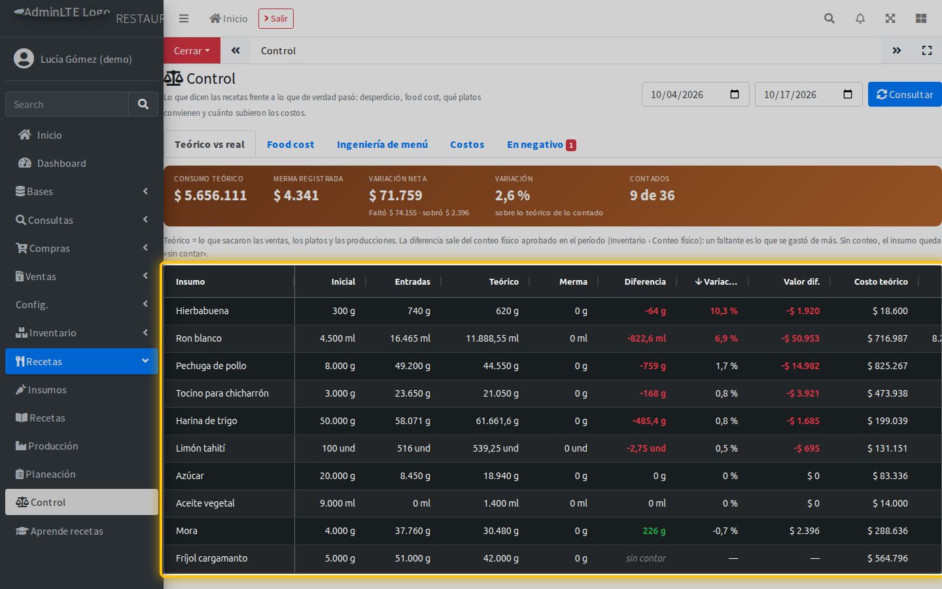Expand the Compras sidebar menu
Screen dimensions: 942x589
(82, 248)
